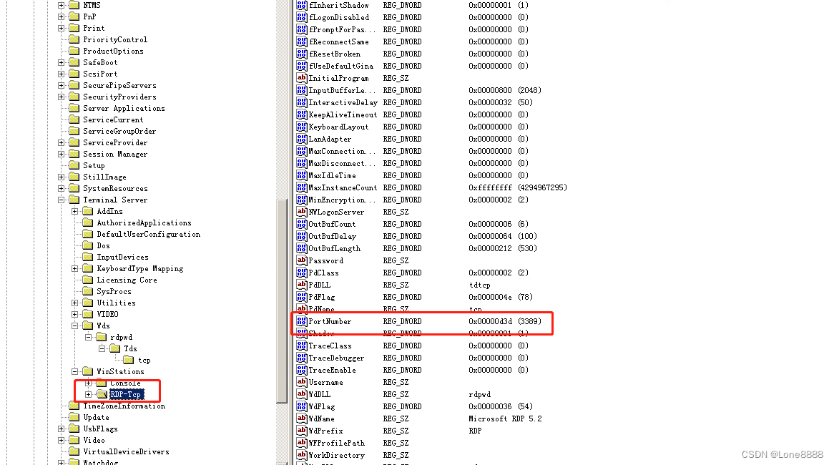Click the tree pane vertical scrollbar
Image resolution: width=834 pixels, height=465 pixels.
click(x=283, y=286)
